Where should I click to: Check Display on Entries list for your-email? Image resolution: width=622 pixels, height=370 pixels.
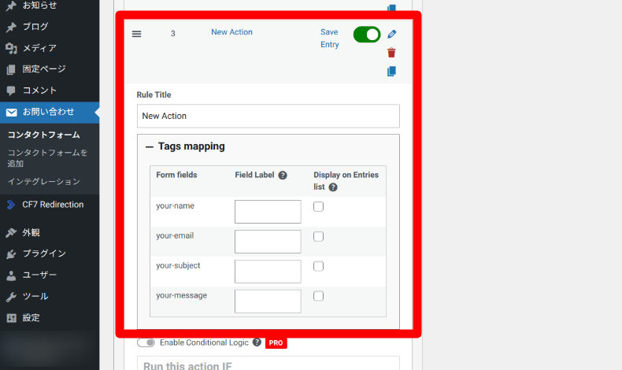318,236
